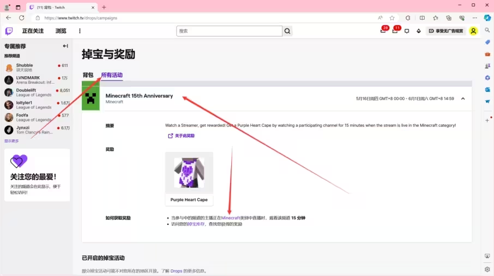494x276 pixels.
Task: Open Shubble's recommended channel
Action: click(x=37, y=68)
